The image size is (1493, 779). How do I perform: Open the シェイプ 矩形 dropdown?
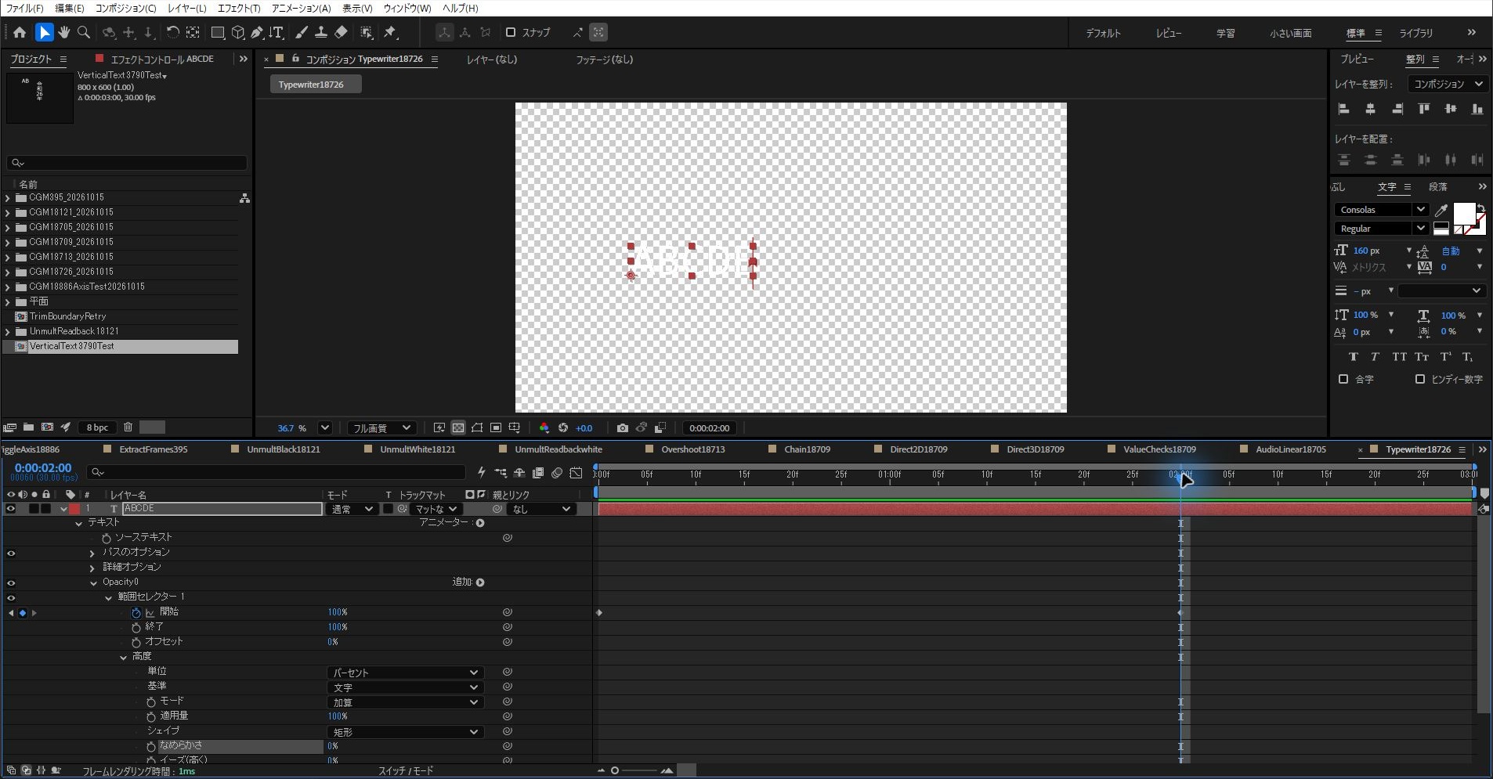point(405,732)
